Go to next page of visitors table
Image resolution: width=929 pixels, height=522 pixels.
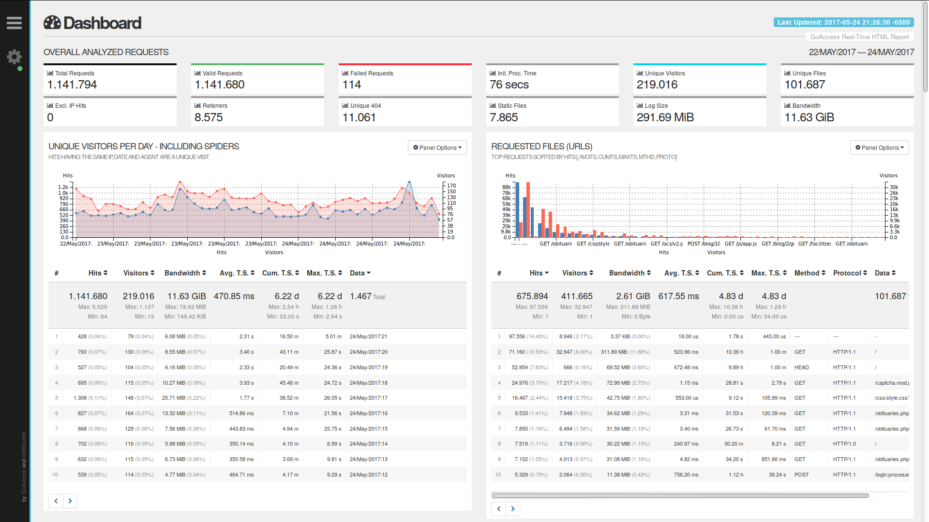(70, 501)
